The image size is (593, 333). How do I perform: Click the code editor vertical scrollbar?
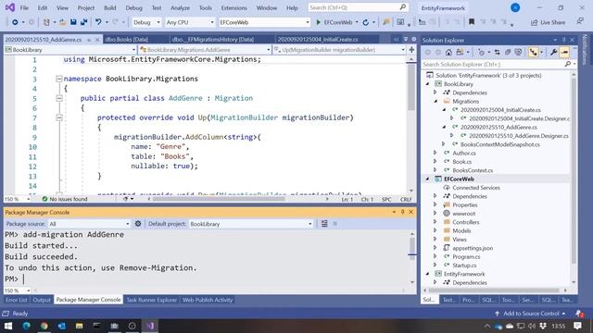point(411,125)
